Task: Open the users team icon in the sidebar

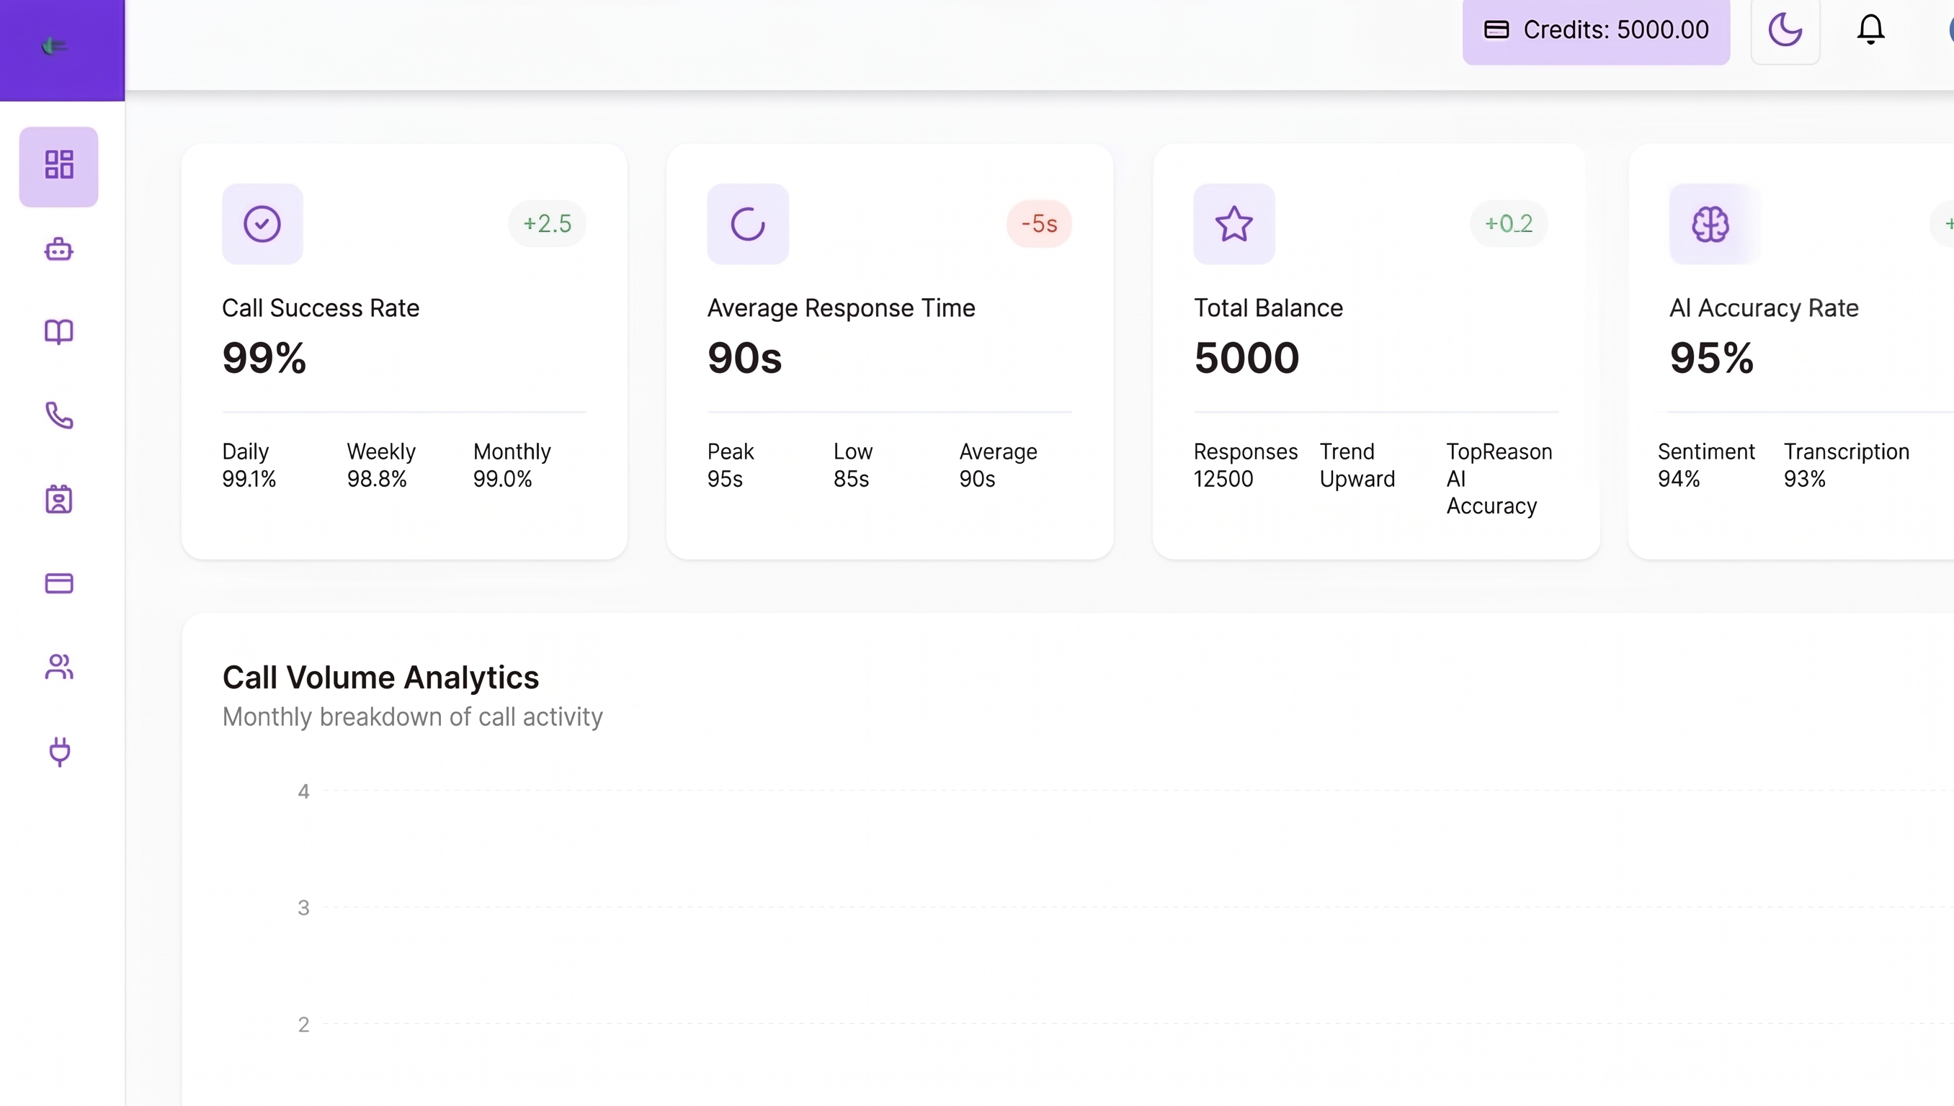Action: coord(58,666)
